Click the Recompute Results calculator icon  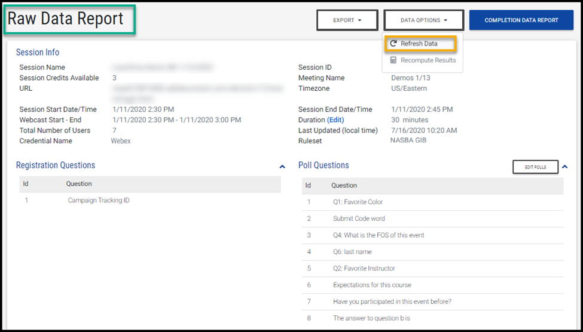(393, 60)
